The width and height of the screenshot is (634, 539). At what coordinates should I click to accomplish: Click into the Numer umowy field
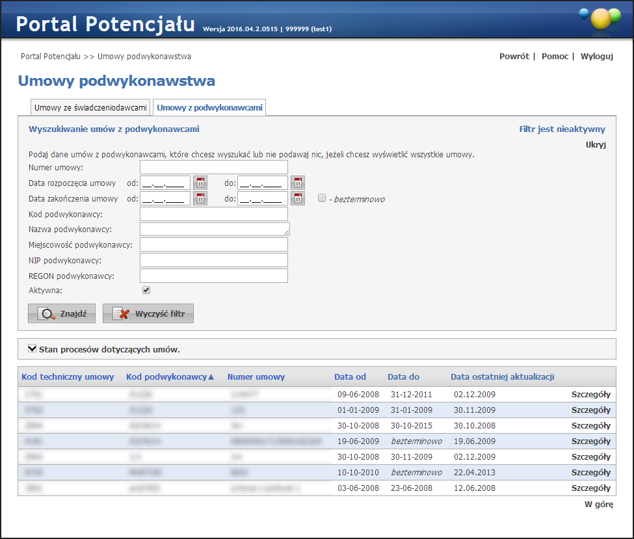(213, 168)
